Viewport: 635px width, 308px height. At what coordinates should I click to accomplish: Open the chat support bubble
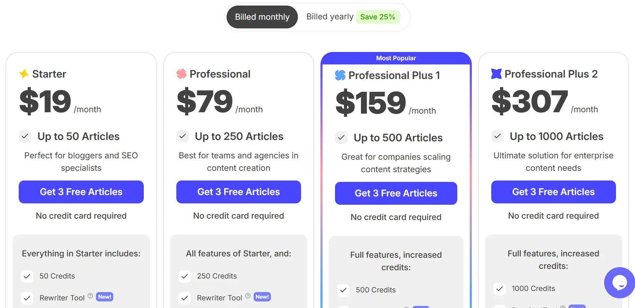click(619, 283)
